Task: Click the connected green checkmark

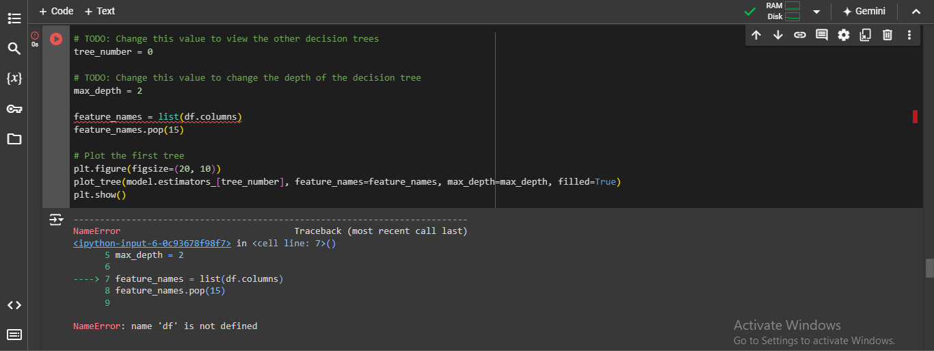Action: [x=751, y=12]
